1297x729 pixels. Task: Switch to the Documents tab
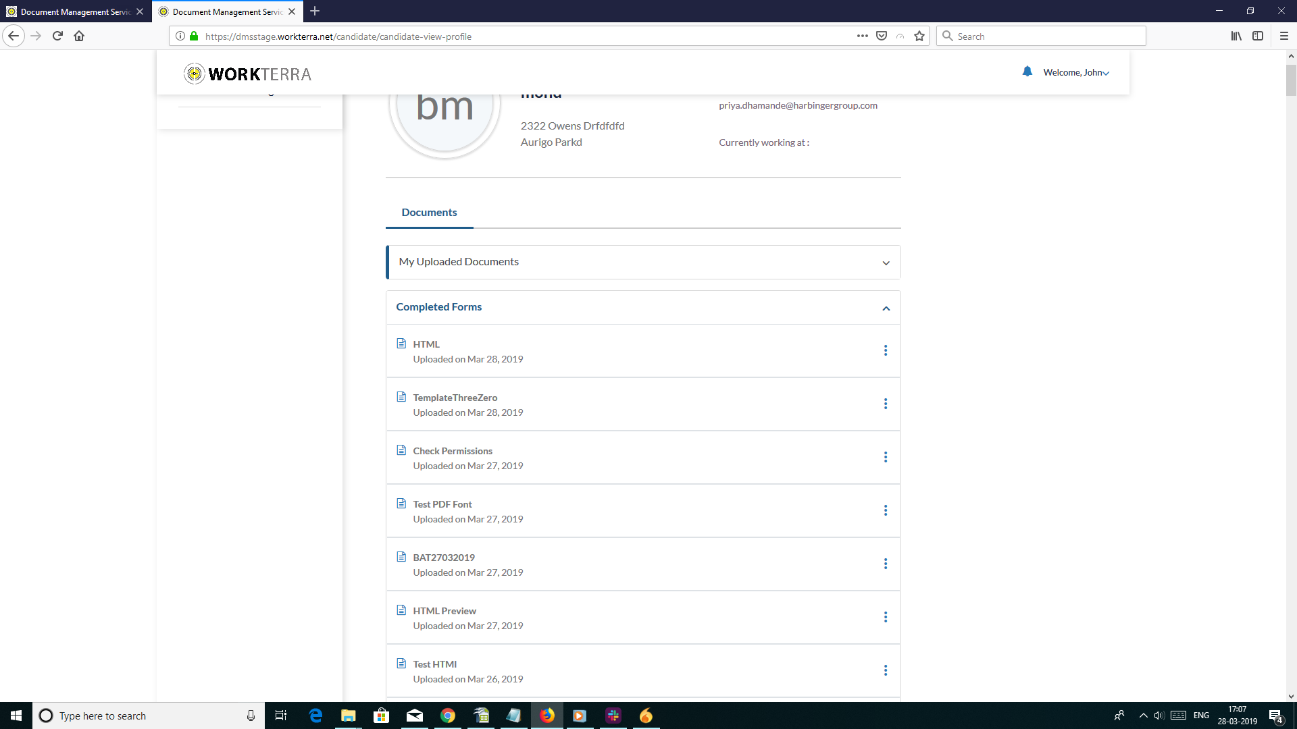(429, 212)
